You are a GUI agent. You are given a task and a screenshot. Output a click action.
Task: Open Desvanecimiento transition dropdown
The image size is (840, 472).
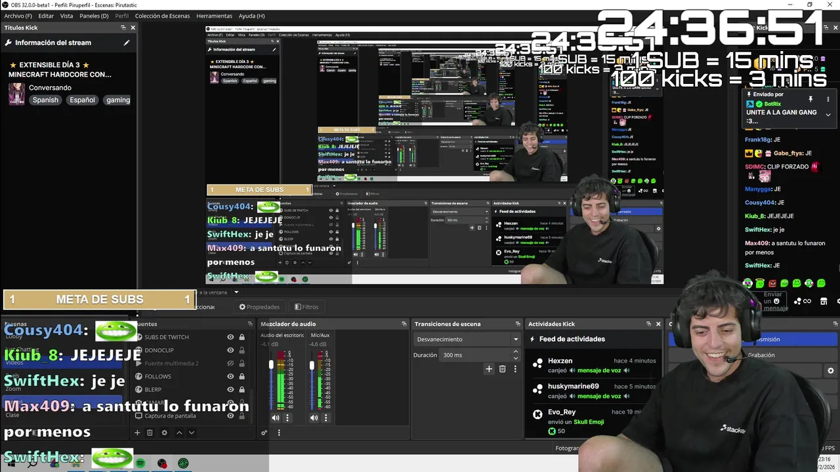click(x=467, y=339)
